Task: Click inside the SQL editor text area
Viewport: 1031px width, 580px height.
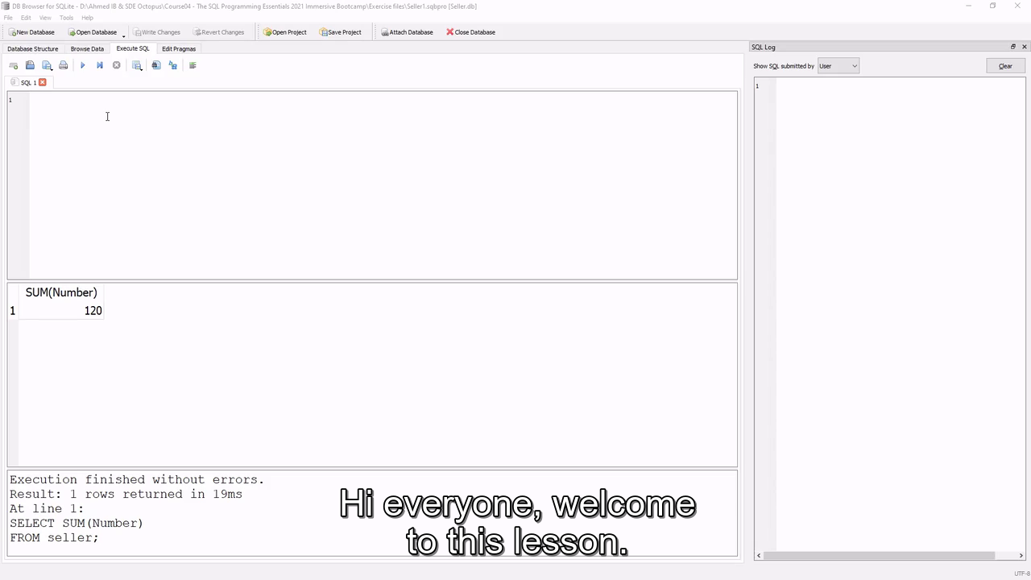Action: click(383, 185)
